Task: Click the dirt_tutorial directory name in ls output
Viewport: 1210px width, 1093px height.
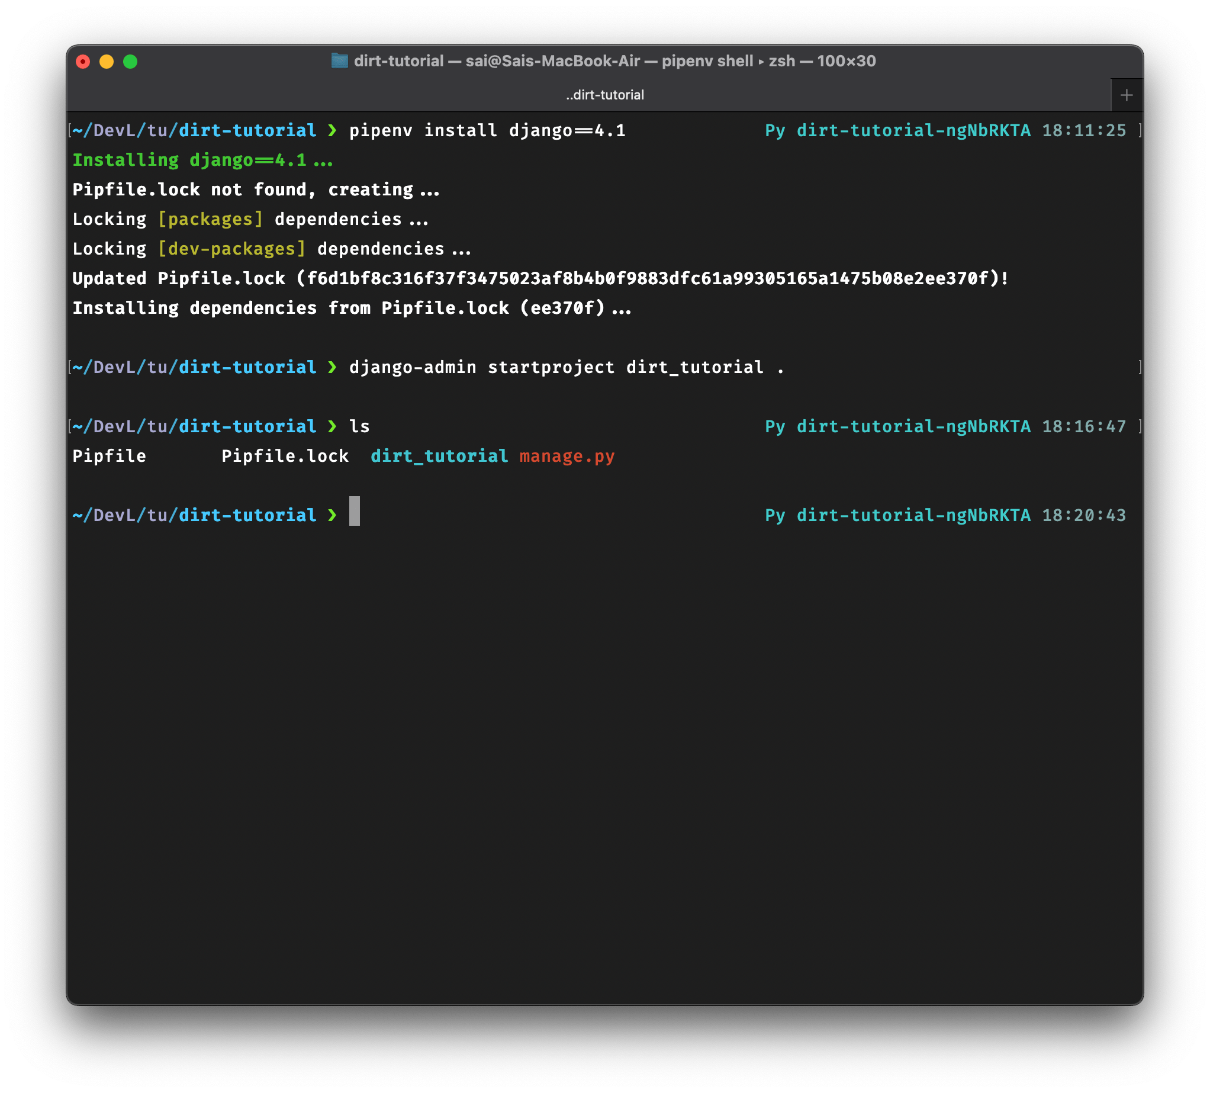Action: coord(441,456)
